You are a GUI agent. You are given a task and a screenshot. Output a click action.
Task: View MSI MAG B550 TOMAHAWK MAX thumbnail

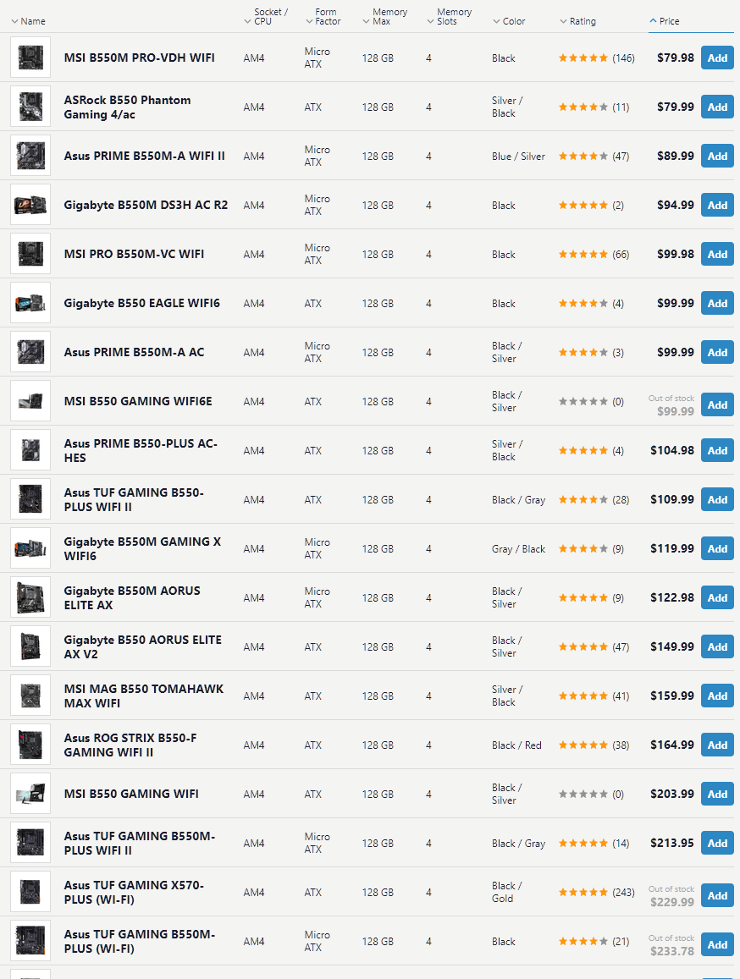30,696
